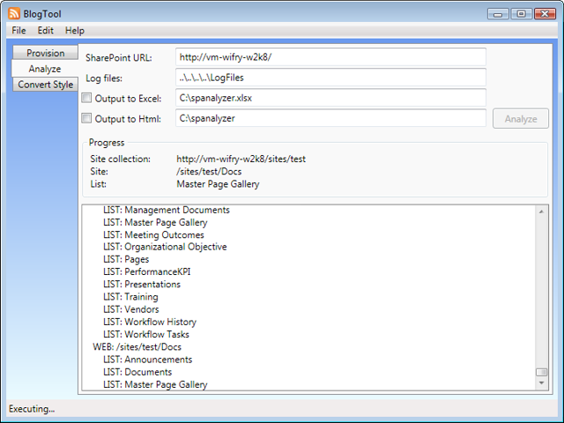Click the 'Executing...' status bar text
The width and height of the screenshot is (564, 423).
(32, 409)
